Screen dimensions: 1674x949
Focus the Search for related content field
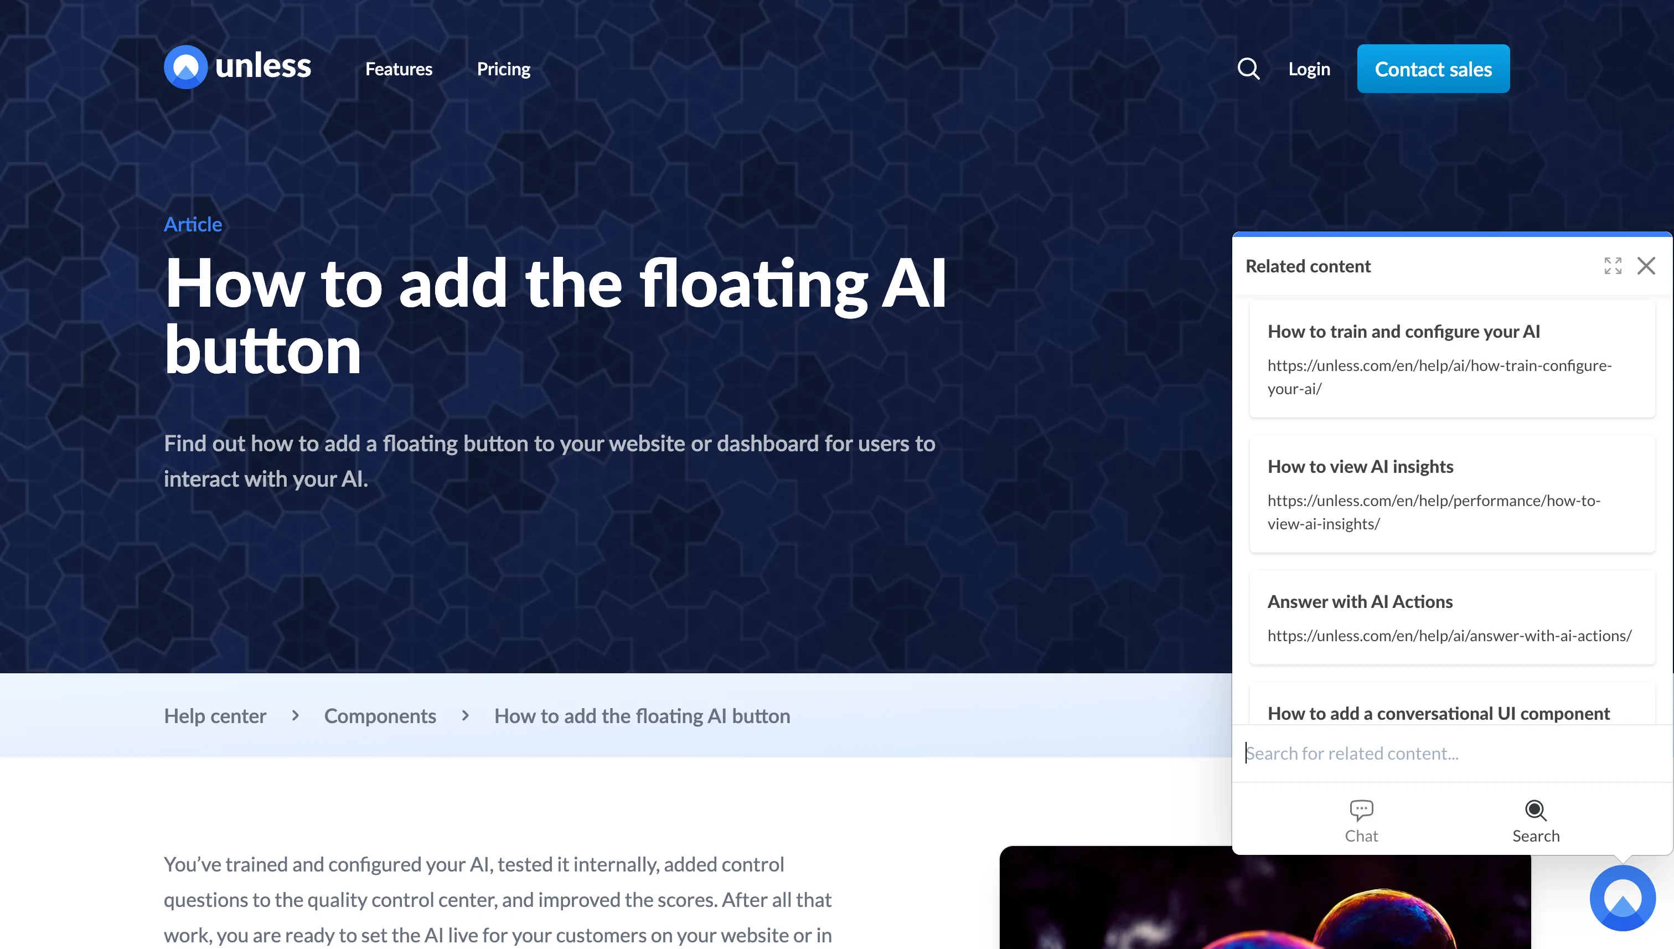pos(1452,754)
